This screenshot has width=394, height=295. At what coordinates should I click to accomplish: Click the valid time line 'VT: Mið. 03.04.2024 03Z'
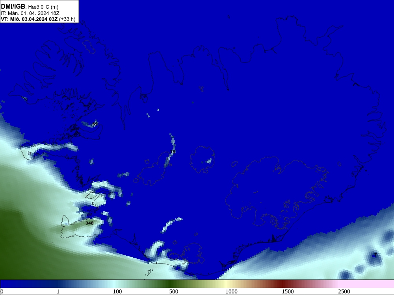click(30, 19)
